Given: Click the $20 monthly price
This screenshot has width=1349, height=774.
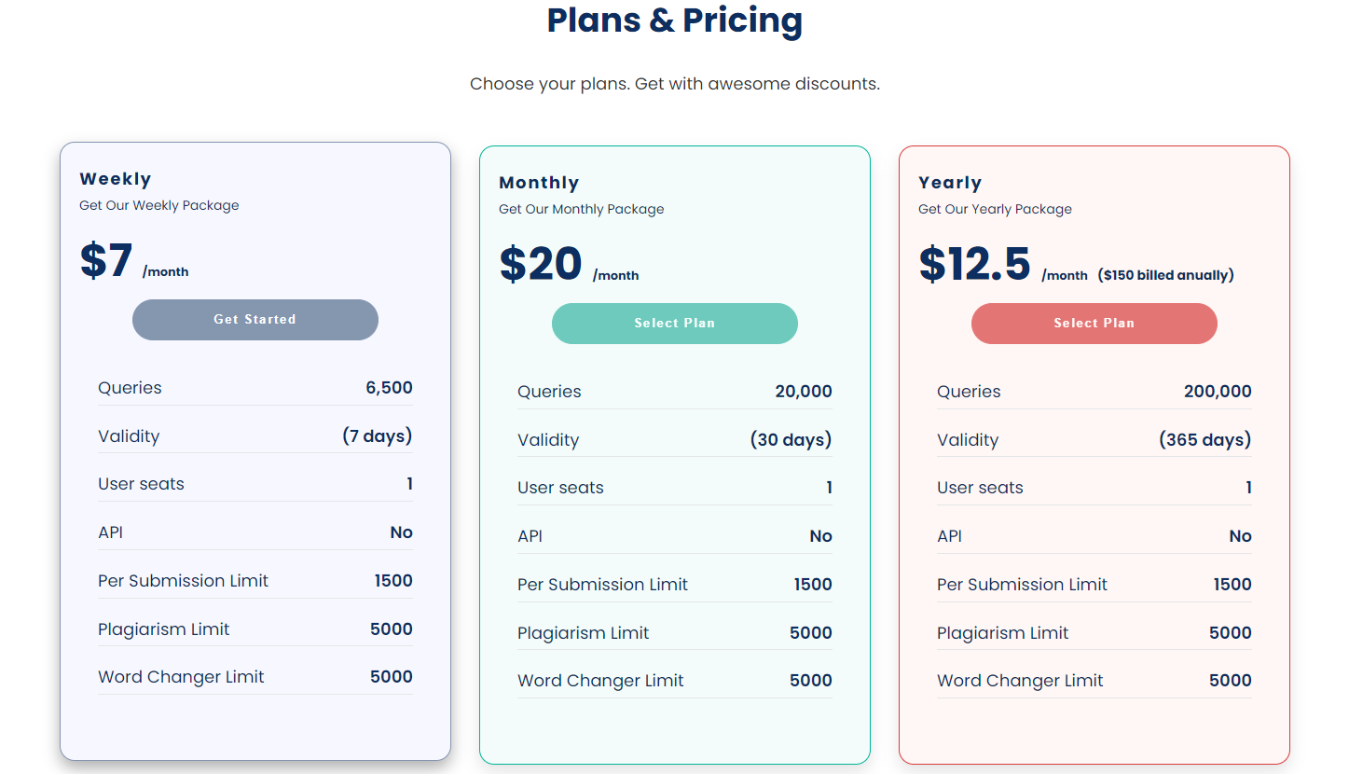Looking at the screenshot, I should click(541, 264).
